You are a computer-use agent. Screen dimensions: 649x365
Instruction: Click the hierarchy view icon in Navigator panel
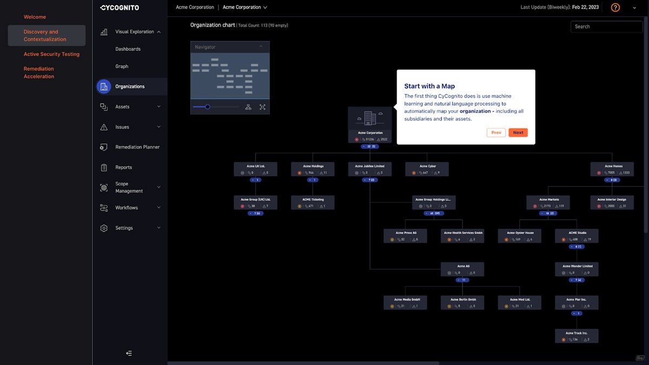tap(249, 107)
